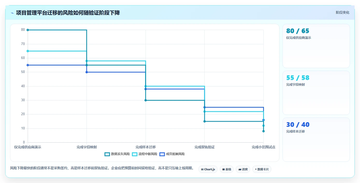Click the bar icon in the 进度 chip
Viewport: 360px width, 183px height.
[x=240, y=170]
